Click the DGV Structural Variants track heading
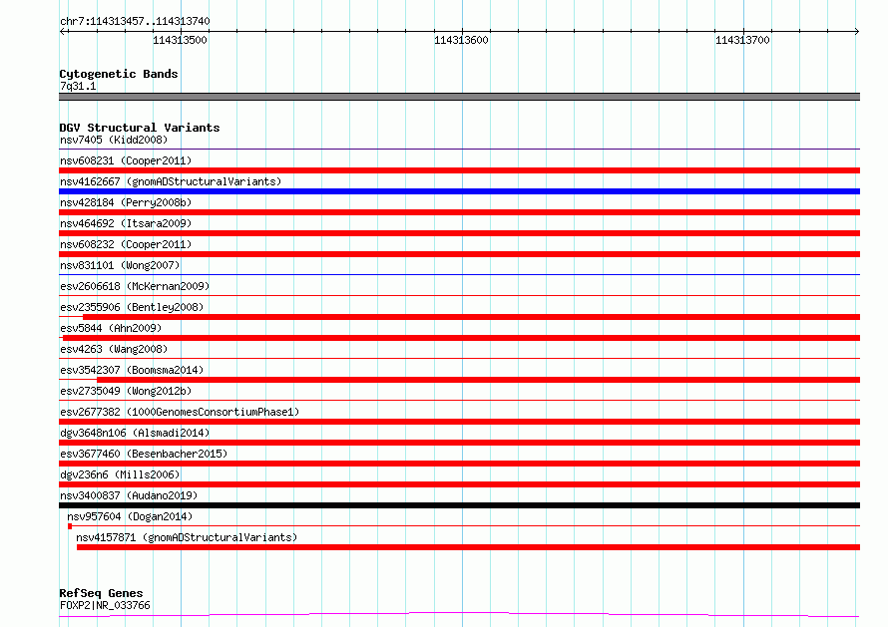Viewport: 888px width, 627px height. (x=140, y=128)
